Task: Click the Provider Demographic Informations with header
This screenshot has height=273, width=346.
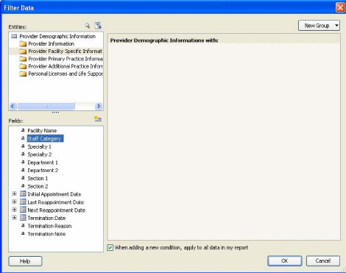Action: coord(164,40)
